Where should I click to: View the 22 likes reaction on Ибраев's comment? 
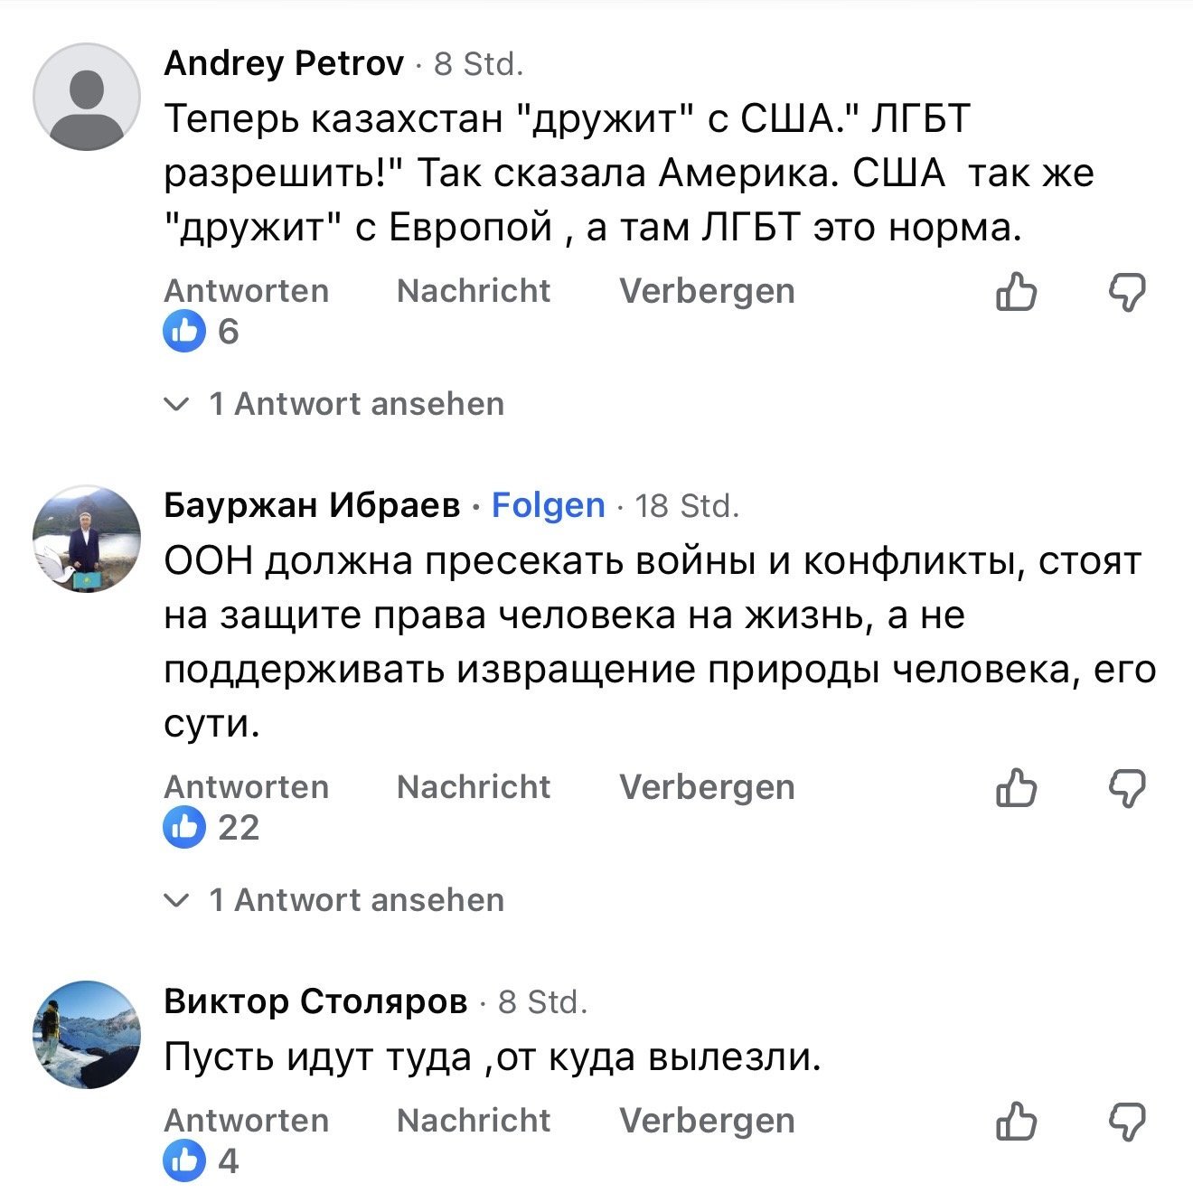click(211, 828)
